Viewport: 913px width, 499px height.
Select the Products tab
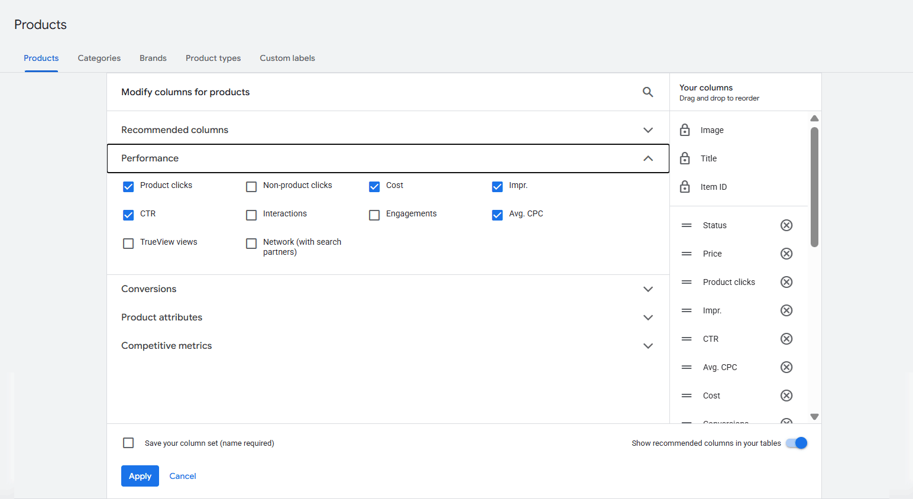(41, 58)
